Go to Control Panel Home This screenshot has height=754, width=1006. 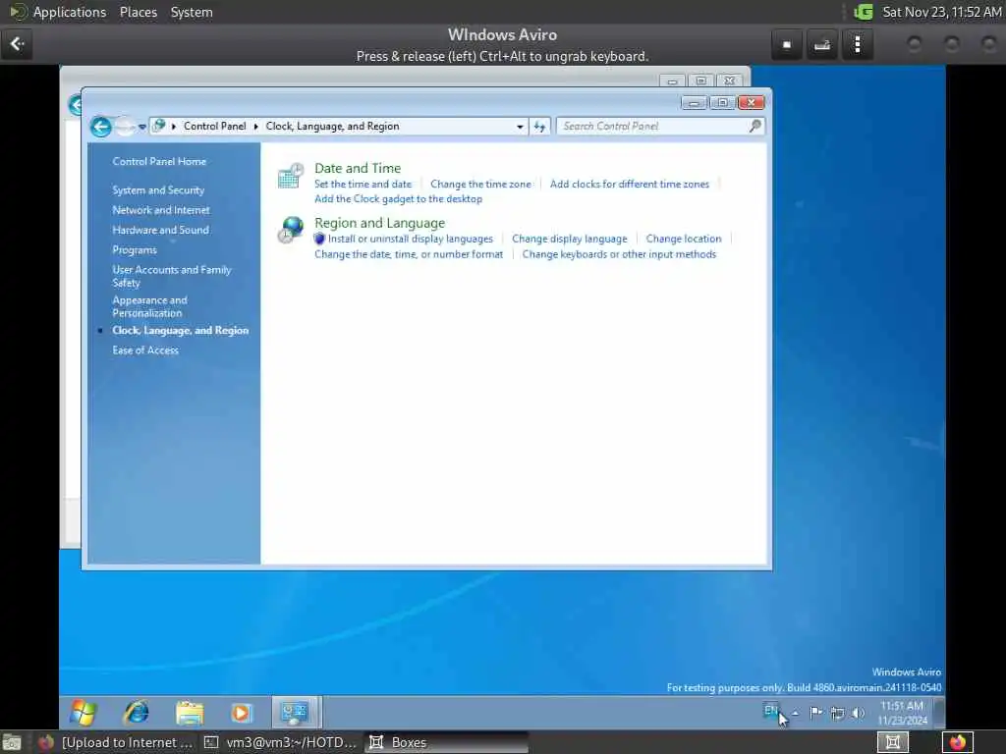click(159, 162)
